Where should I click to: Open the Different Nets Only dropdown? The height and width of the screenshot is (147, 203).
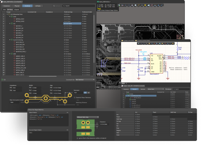pyautogui.click(x=88, y=117)
